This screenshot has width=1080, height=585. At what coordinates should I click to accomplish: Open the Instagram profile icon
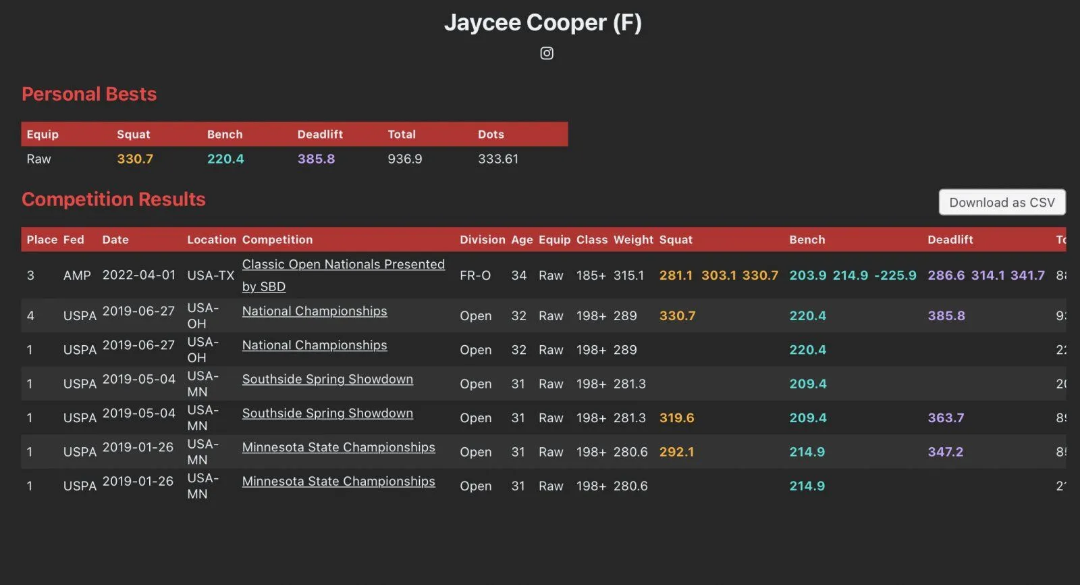[x=547, y=53]
